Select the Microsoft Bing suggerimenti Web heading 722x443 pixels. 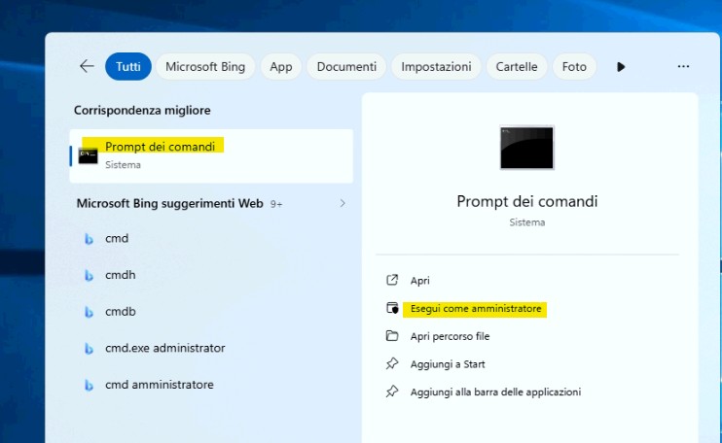coord(169,203)
